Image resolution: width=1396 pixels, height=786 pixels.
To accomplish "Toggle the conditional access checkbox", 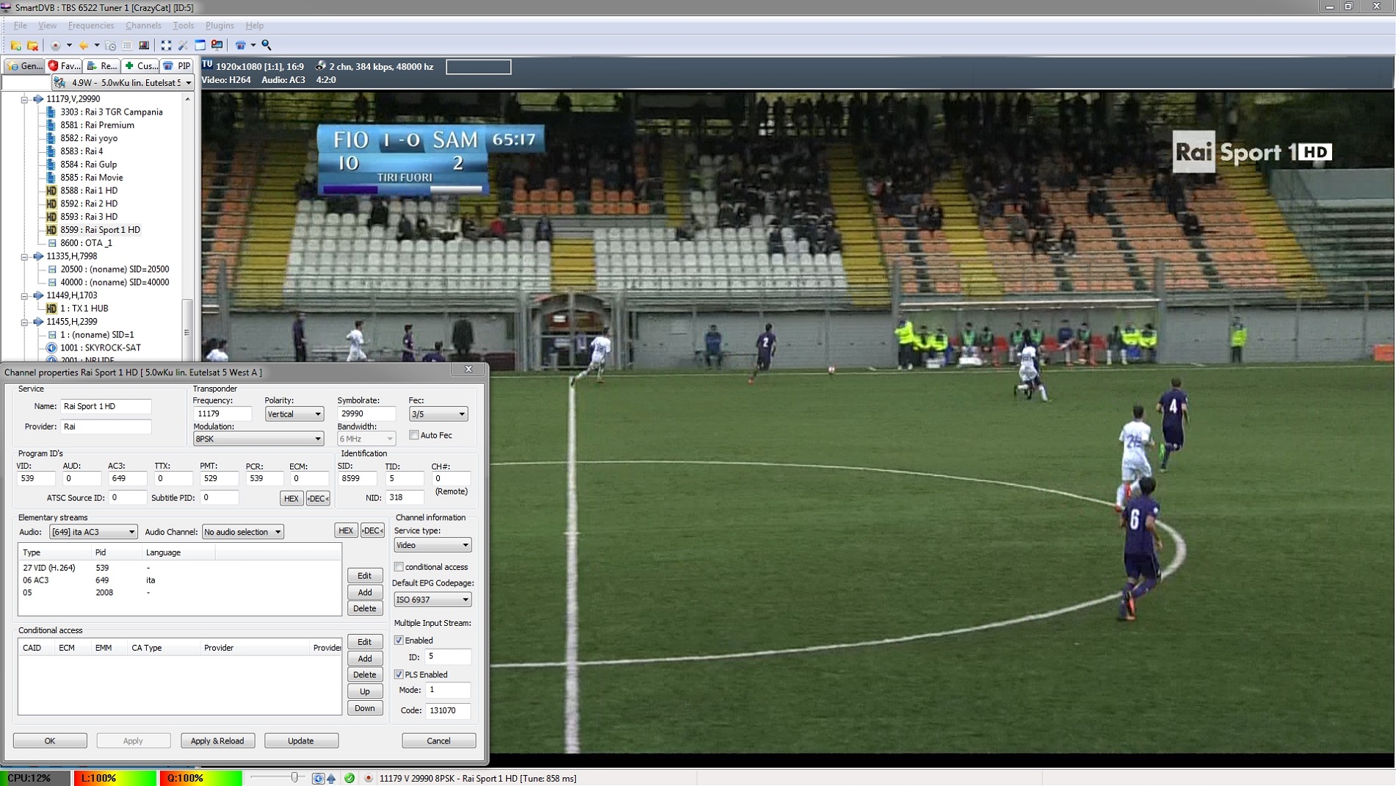I will pyautogui.click(x=399, y=567).
